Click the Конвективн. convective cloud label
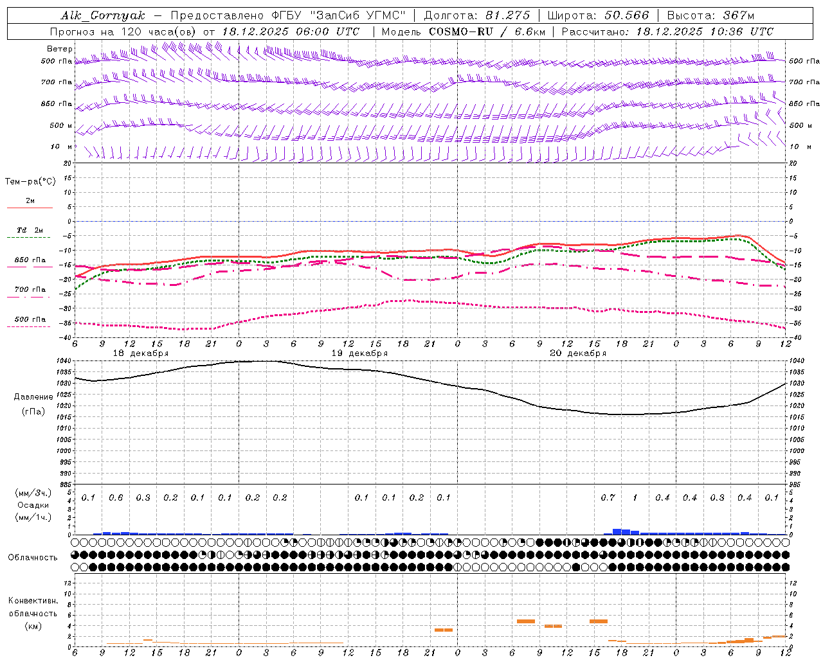Screen dimensions: 823x658 33,601
